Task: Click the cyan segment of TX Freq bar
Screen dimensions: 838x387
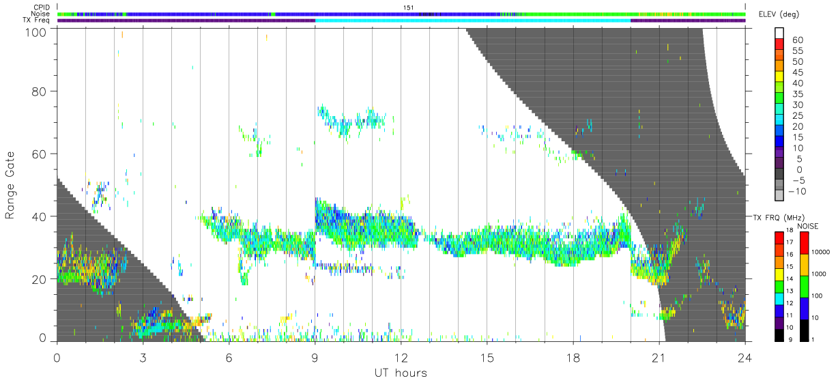Action: pyautogui.click(x=472, y=20)
